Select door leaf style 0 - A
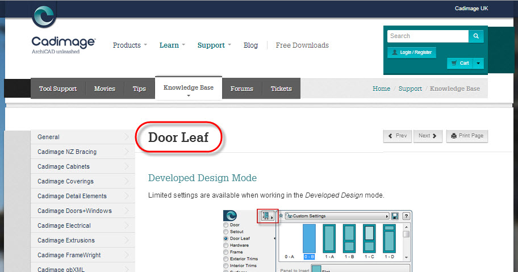 tap(290, 242)
